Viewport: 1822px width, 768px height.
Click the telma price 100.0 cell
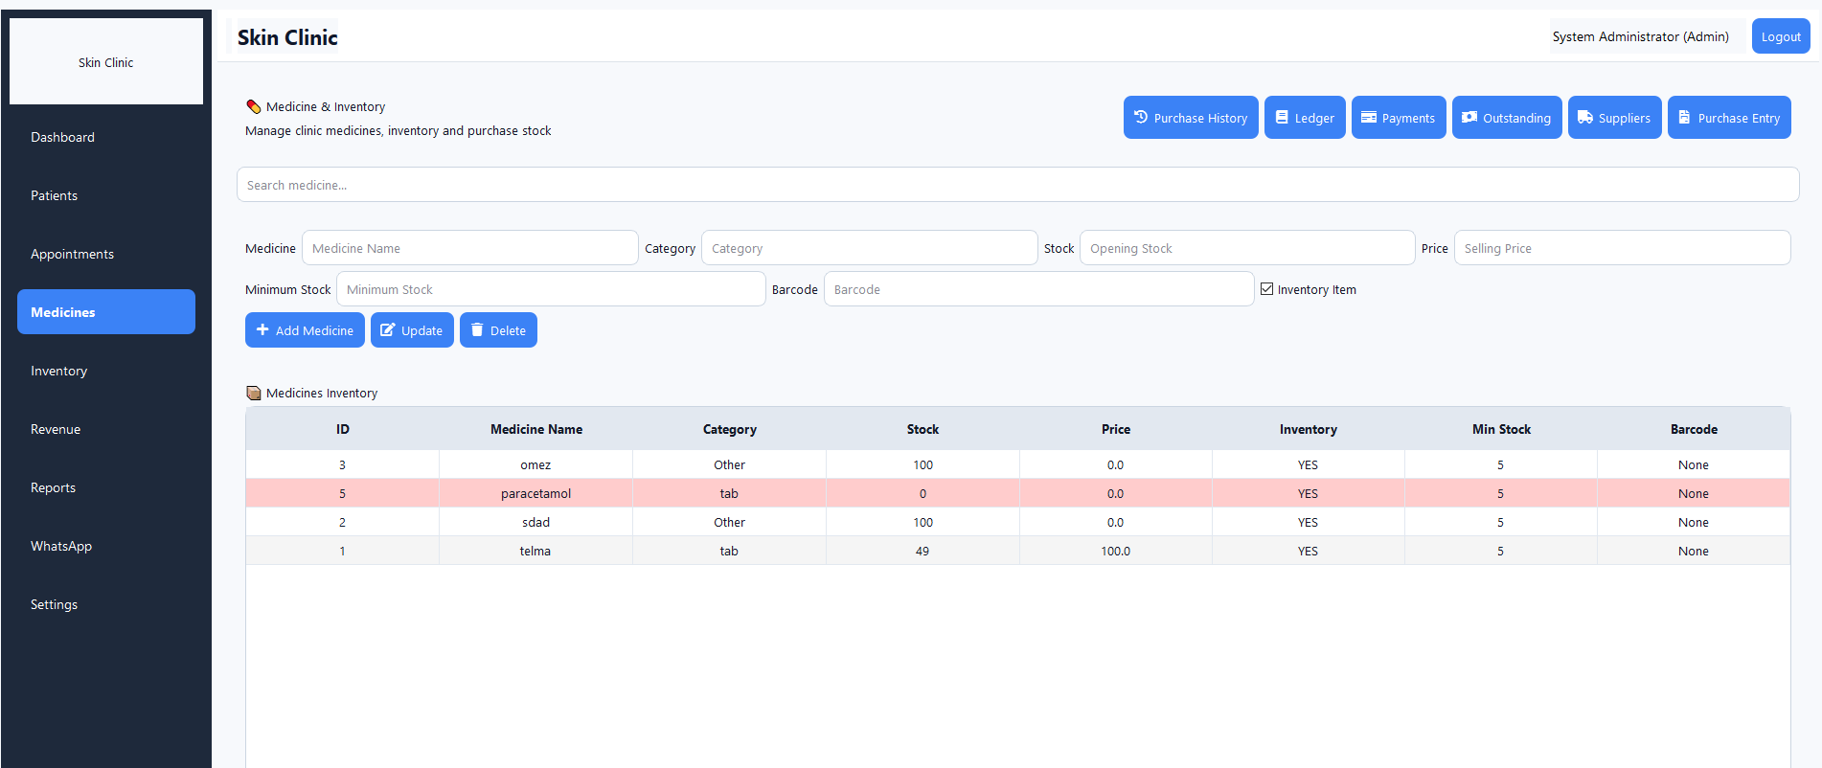tap(1116, 551)
